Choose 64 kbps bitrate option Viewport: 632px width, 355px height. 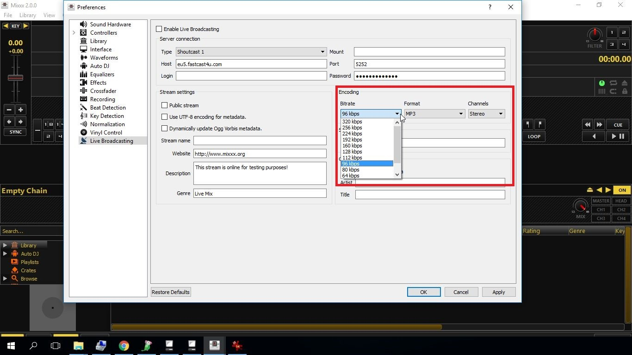(x=367, y=176)
